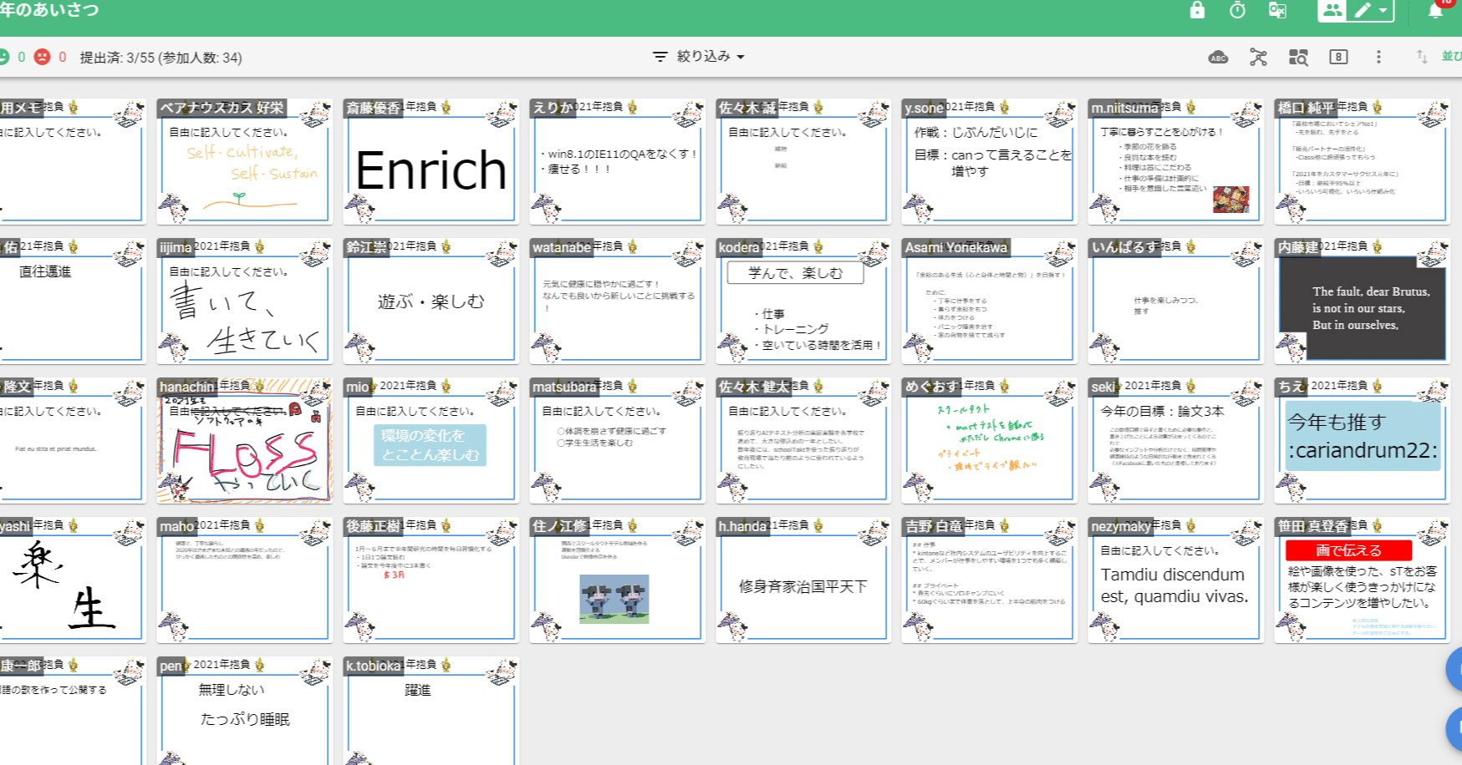Click the translate icon in the header
This screenshot has width=1462, height=765.
pyautogui.click(x=1276, y=12)
